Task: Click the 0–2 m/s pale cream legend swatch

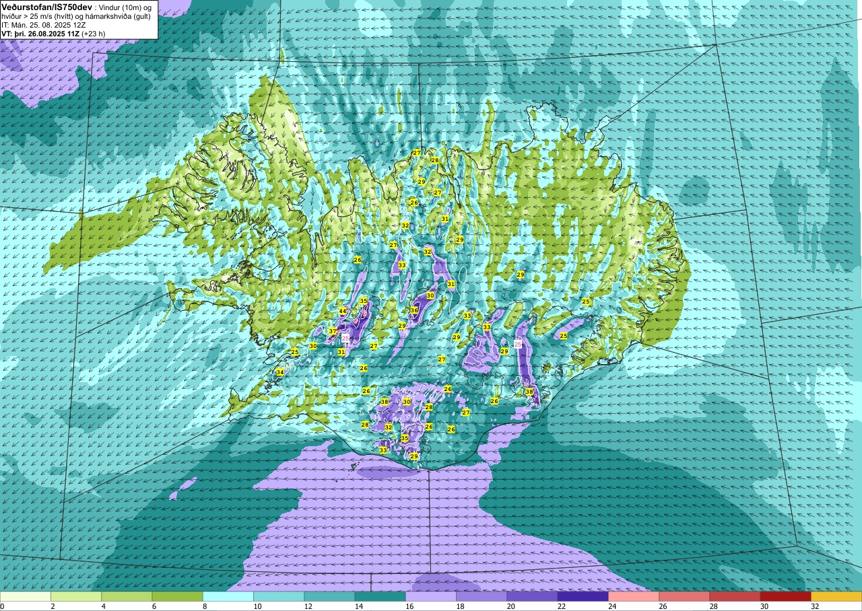Action: tap(26, 597)
